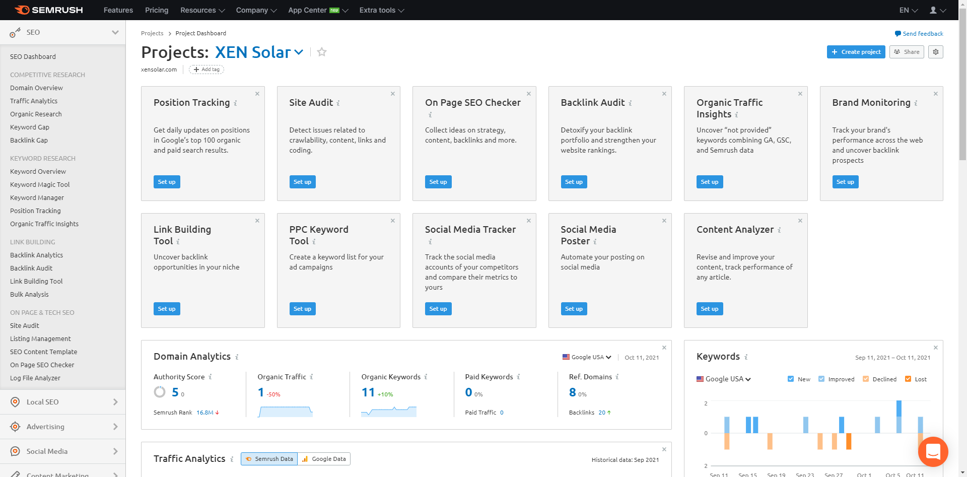Set up Organic Traffic Insights

[710, 182]
